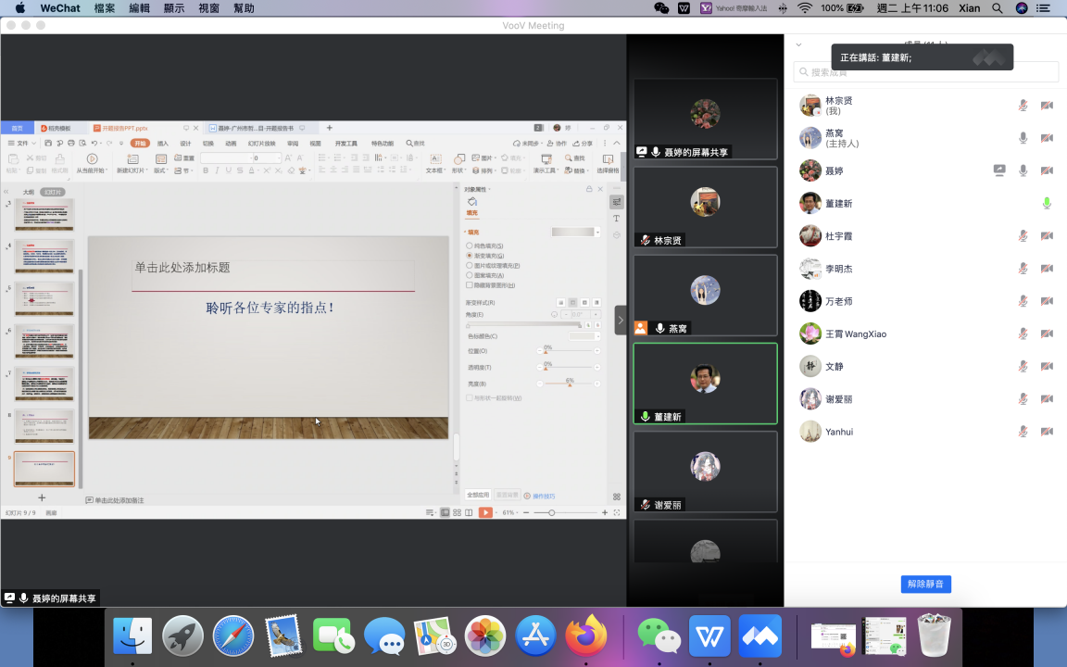Open the 視窗 menu in the menu bar
Image resolution: width=1067 pixels, height=667 pixels.
[209, 8]
